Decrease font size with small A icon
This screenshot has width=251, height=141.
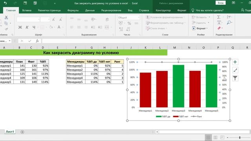(60, 20)
